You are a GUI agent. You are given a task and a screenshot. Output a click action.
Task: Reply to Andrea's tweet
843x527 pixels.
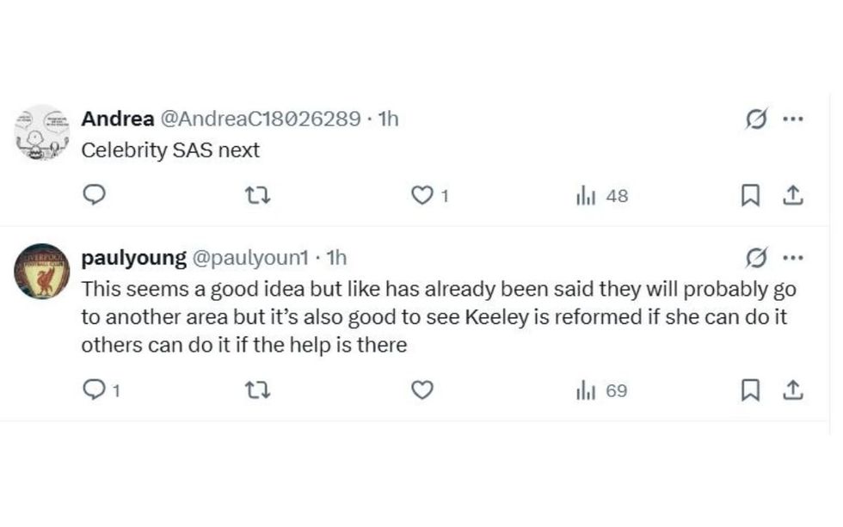(95, 195)
